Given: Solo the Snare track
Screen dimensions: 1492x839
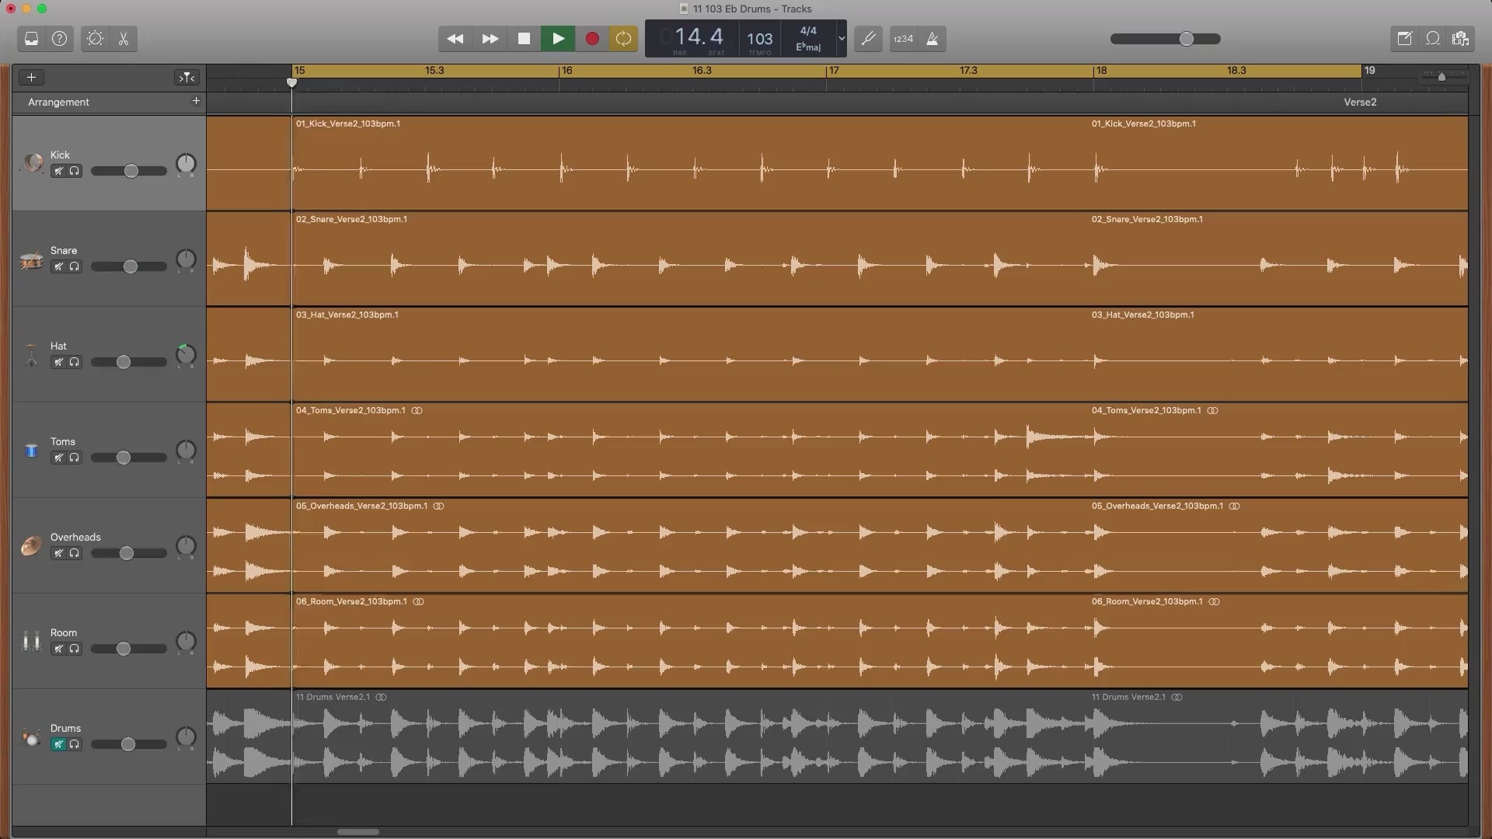Looking at the screenshot, I should 75,266.
